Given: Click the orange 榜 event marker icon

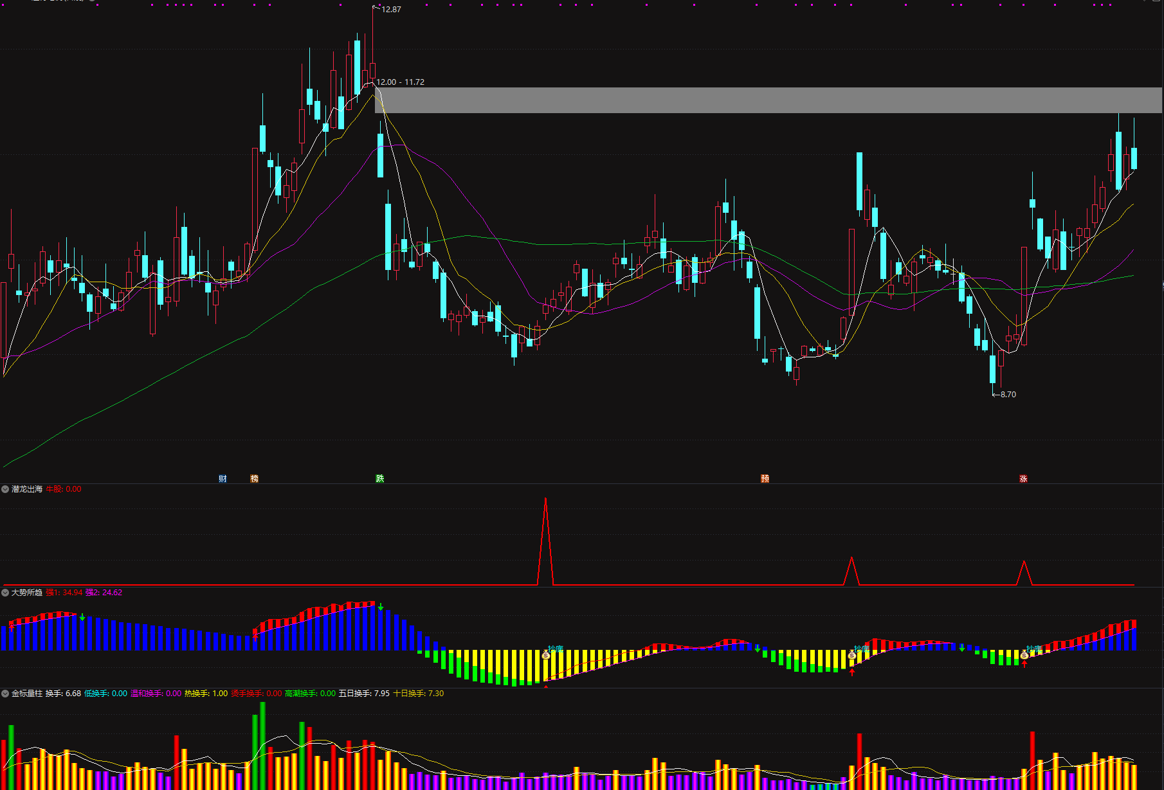Looking at the screenshot, I should point(254,479).
